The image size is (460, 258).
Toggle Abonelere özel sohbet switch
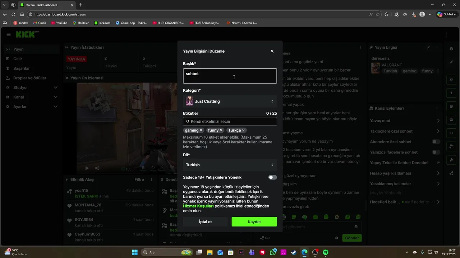tap(436, 142)
